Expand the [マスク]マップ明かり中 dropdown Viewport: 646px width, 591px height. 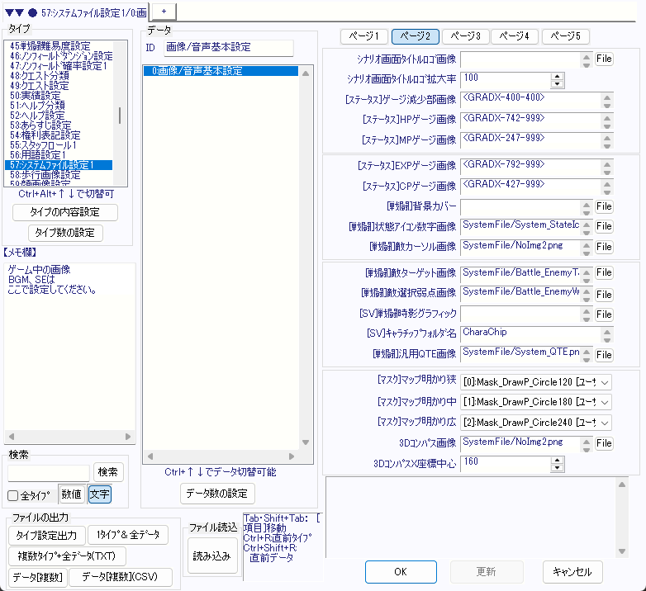(606, 402)
